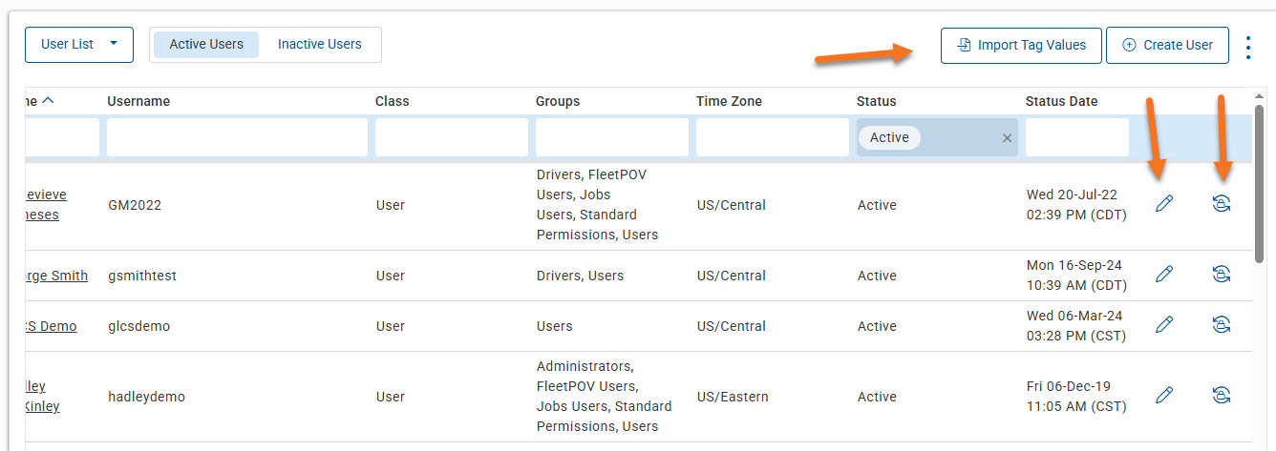Click Create User button

coord(1167,45)
